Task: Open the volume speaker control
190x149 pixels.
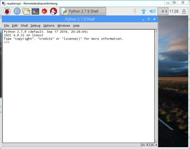Action: [x=152, y=11]
